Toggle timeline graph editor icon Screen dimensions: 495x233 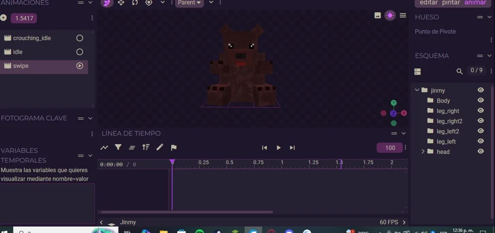pos(104,147)
